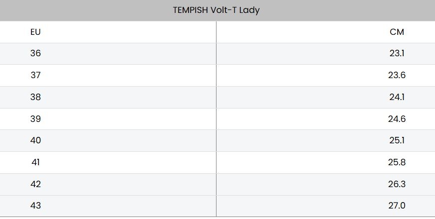Select EU size 39 cell

[35, 119]
